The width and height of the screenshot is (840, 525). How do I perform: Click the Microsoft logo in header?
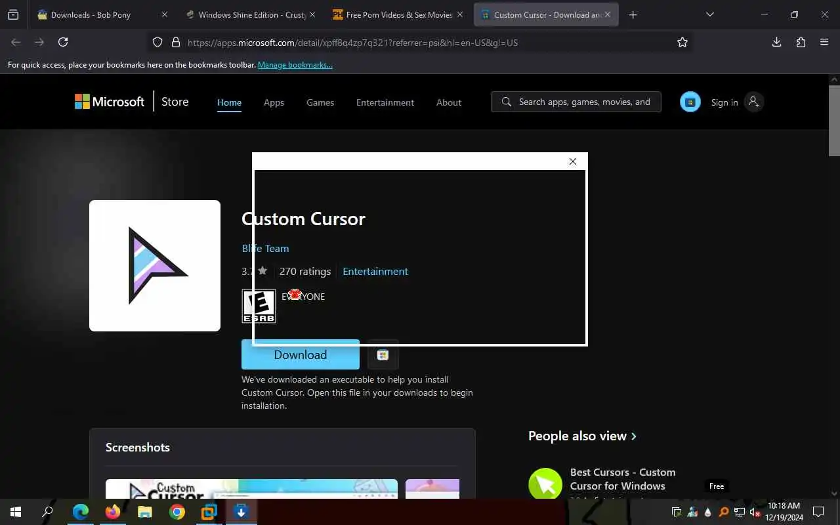110,102
